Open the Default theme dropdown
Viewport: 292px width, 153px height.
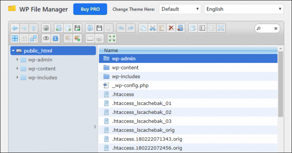180,9
